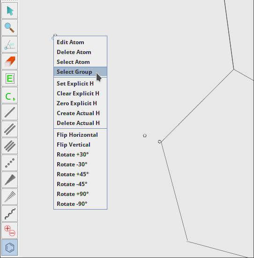
Task: Rotate selection by -45°
Action: [x=81, y=184]
